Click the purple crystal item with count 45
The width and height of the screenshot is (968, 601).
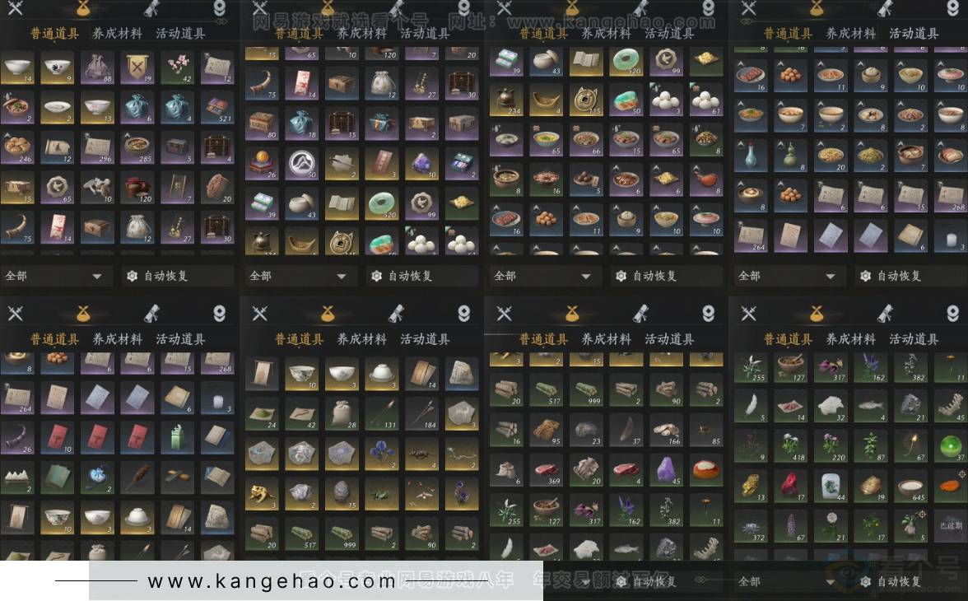point(666,469)
